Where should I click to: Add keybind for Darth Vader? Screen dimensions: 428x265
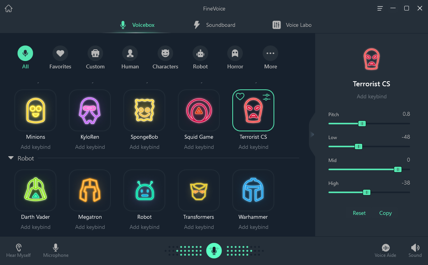point(35,227)
